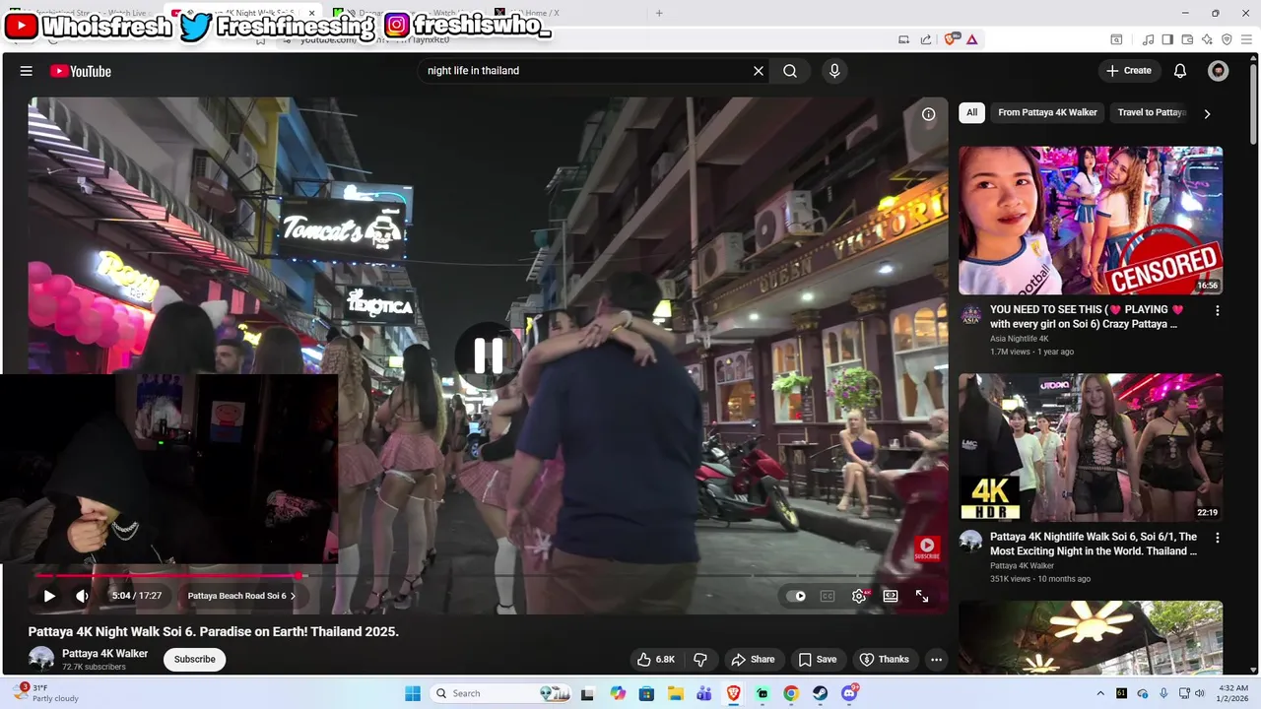The width and height of the screenshot is (1261, 709).
Task: Open Brave Leo AI sparkle icon
Action: click(1207, 39)
